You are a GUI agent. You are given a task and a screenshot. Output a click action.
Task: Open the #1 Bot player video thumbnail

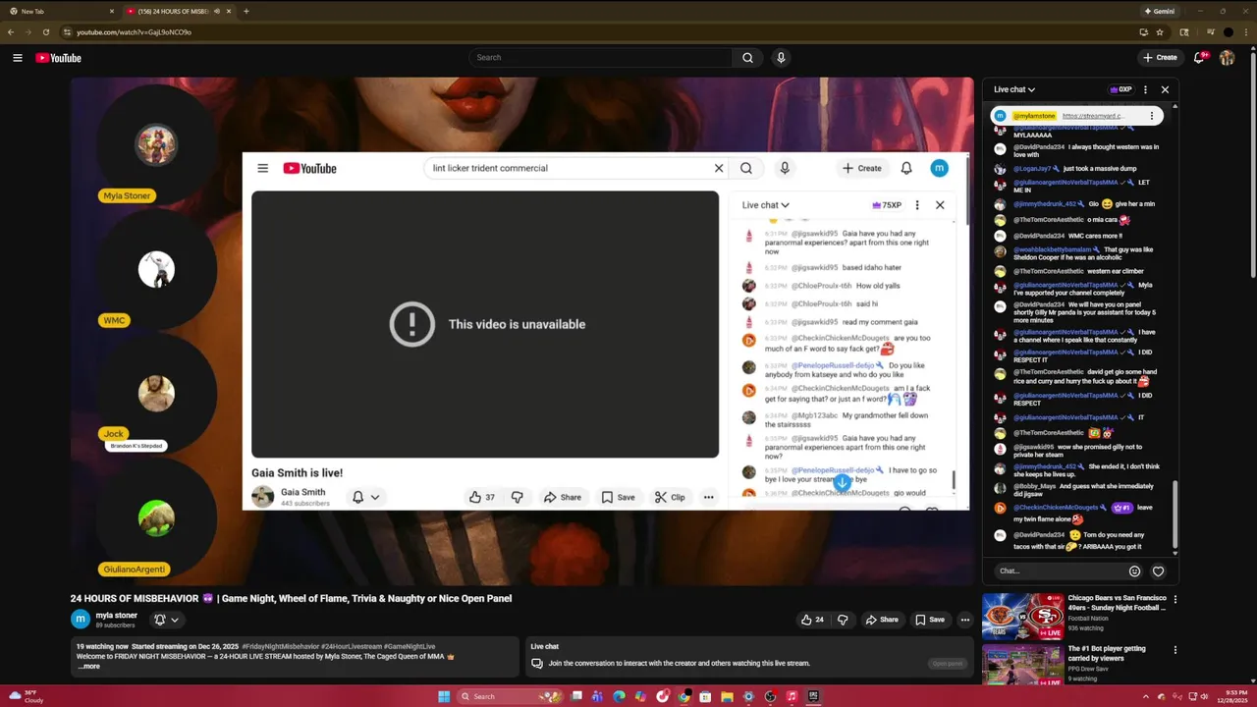tap(1022, 665)
